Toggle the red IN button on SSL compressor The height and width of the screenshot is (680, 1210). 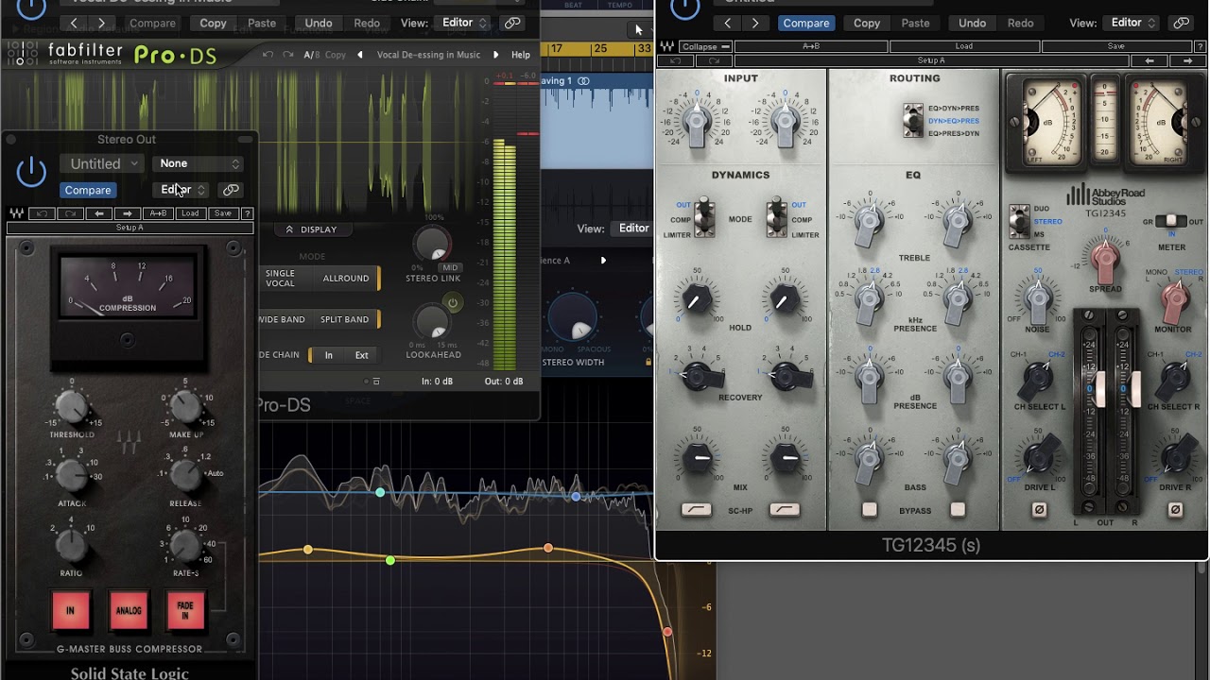70,610
